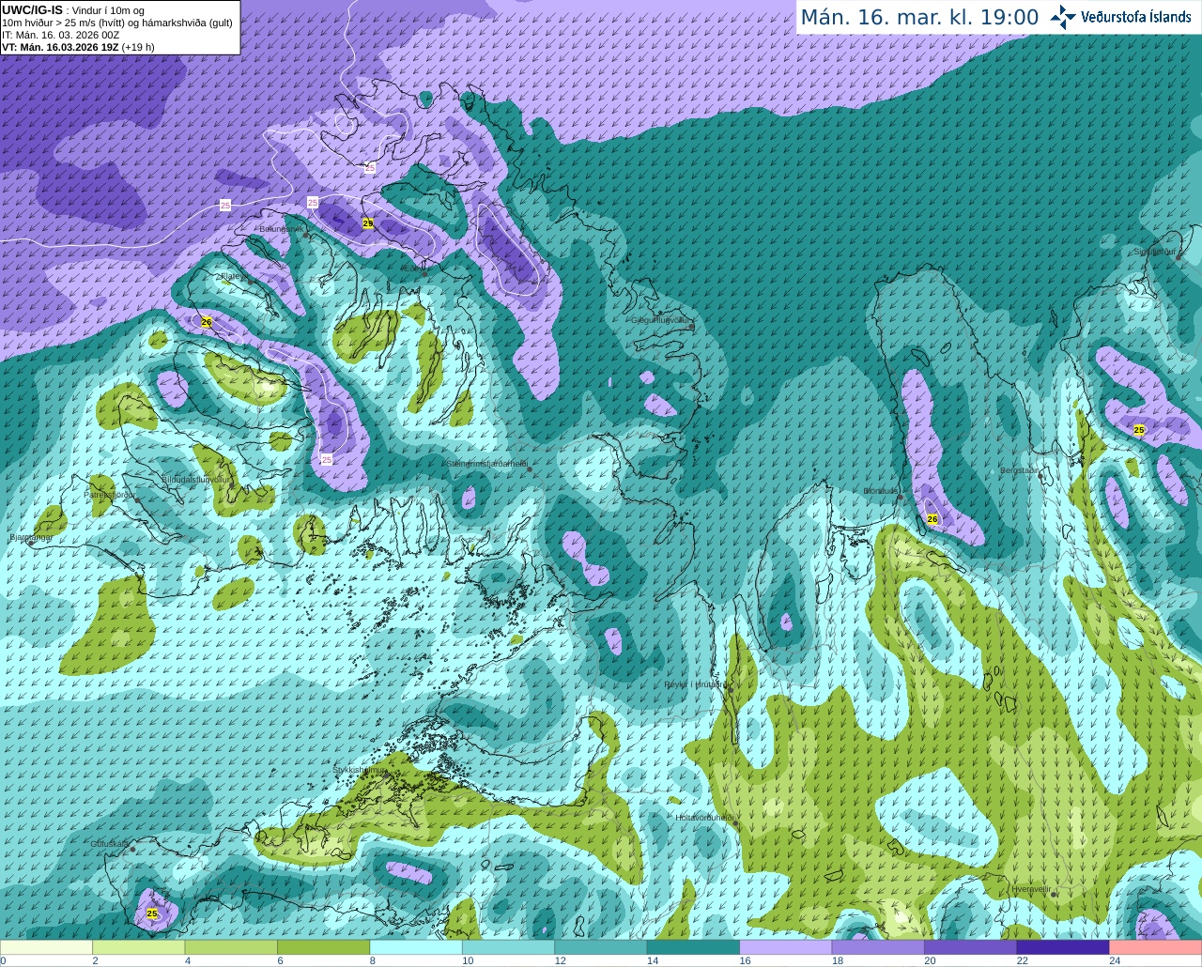Viewport: 1202px width, 967px height.
Task: Click the Flateyri station label
Action: [233, 277]
